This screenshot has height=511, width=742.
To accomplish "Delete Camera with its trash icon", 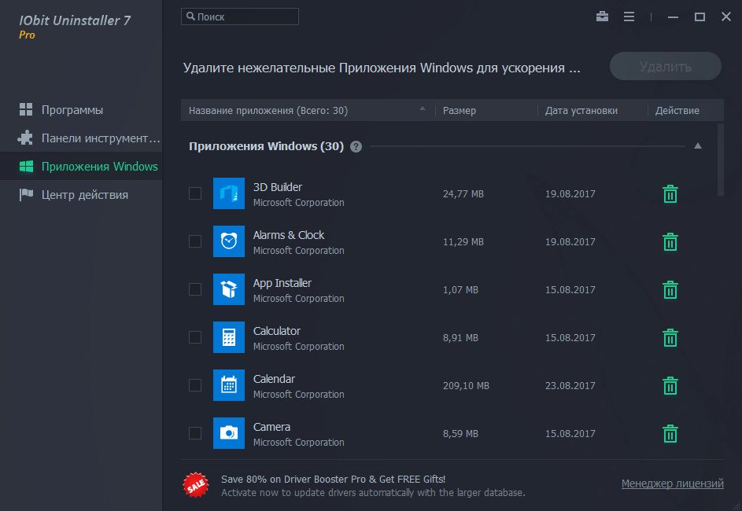I will (x=670, y=433).
